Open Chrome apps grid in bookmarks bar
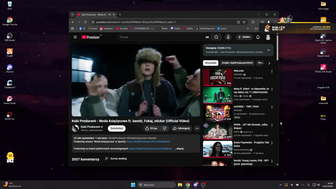The height and width of the screenshot is (189, 336). [73, 29]
